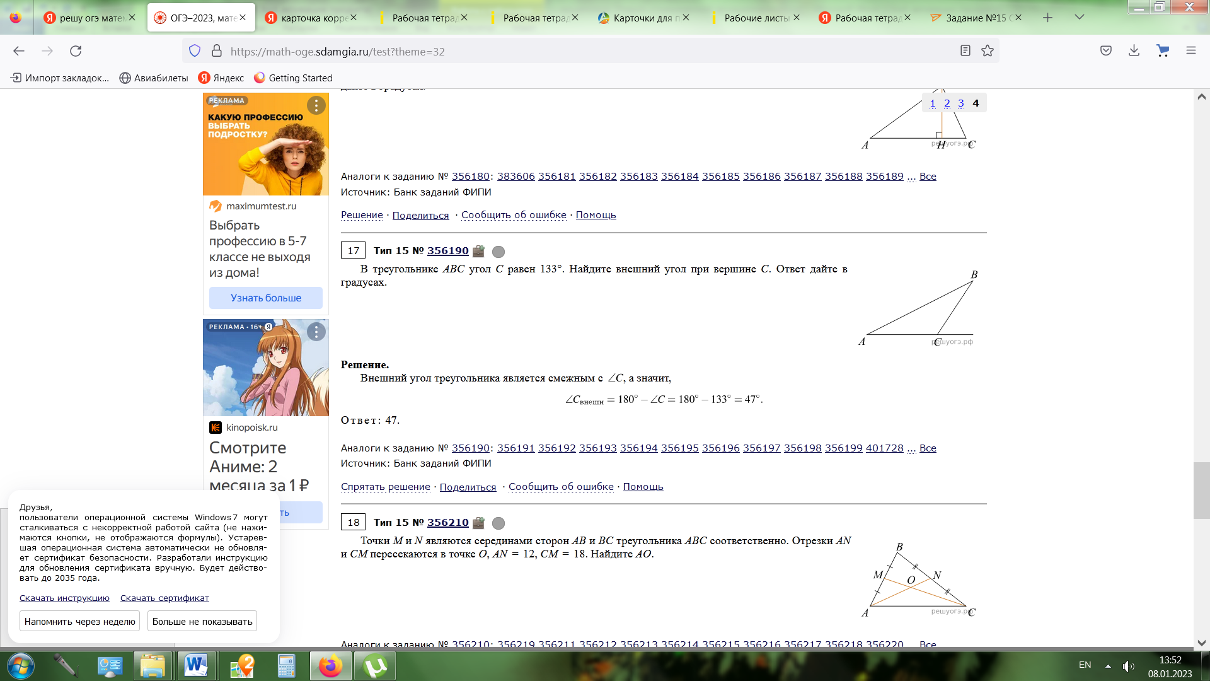Image resolution: width=1210 pixels, height=681 pixels.
Task: Show hidden tray icons arrow
Action: point(1108,666)
